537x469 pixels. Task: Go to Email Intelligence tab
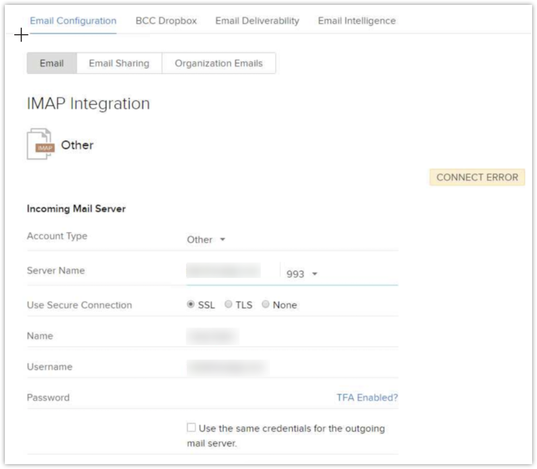point(357,21)
